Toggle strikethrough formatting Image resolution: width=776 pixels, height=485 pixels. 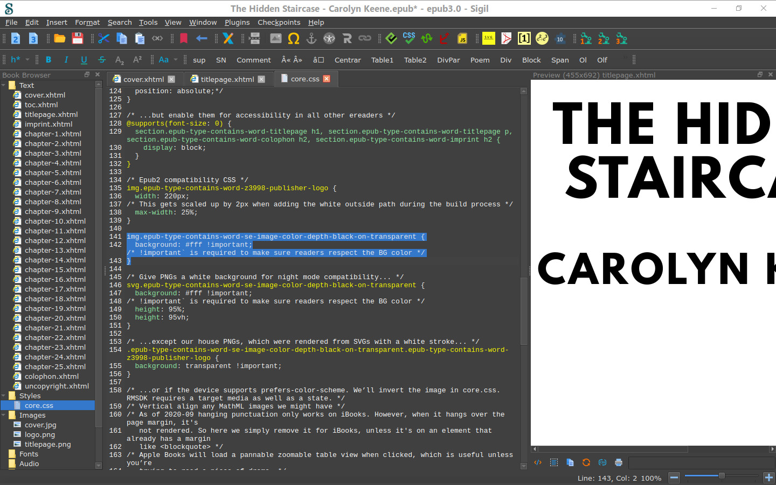[x=102, y=60]
